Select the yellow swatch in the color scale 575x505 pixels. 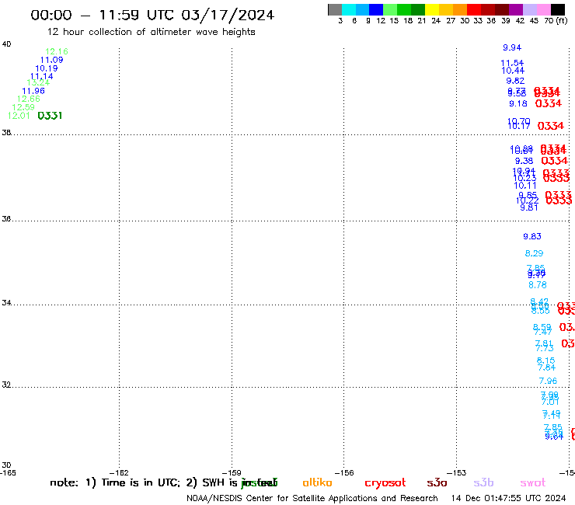(432, 9)
